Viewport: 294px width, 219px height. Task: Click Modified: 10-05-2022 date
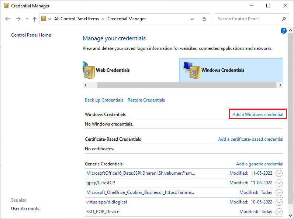251,202
